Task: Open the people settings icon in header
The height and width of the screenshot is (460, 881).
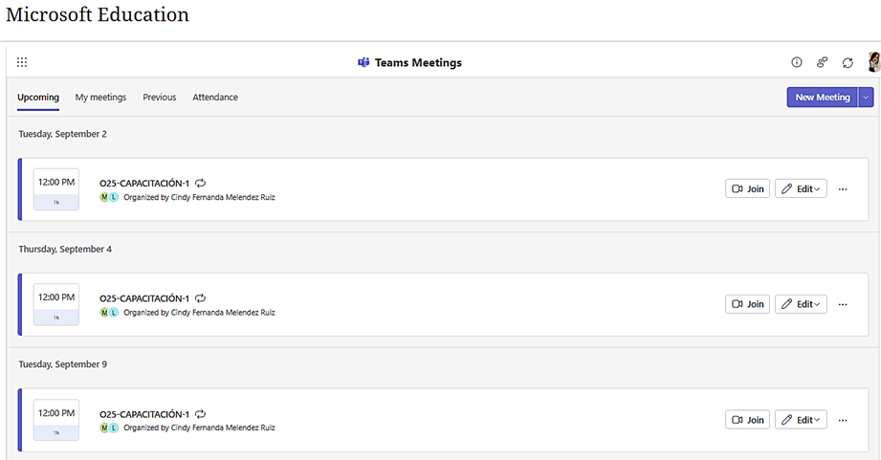Action: click(x=822, y=62)
